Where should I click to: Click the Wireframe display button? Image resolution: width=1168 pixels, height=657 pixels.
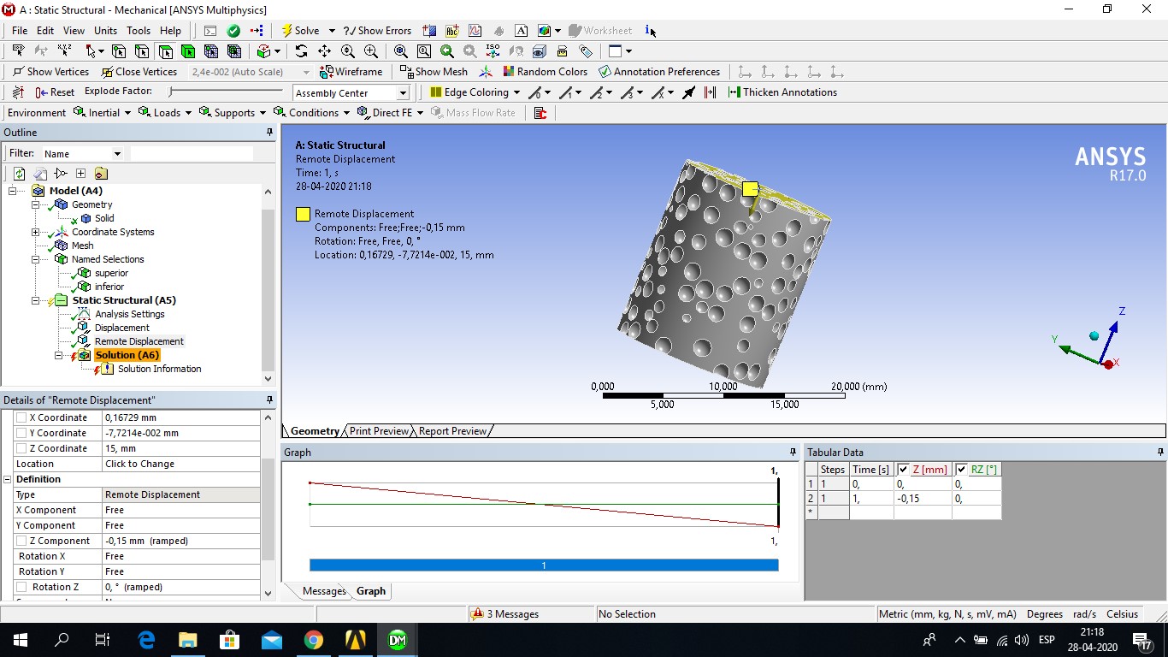tap(351, 72)
